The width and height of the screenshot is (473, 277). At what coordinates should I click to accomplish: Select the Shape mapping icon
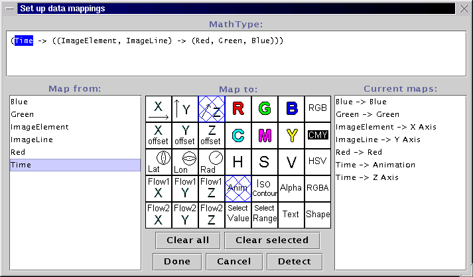(x=318, y=215)
